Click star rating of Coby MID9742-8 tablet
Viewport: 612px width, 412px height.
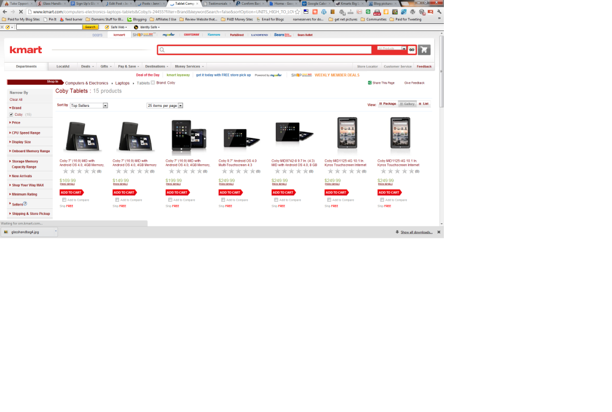291,171
